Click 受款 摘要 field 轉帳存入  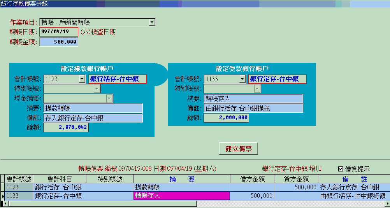point(253,99)
